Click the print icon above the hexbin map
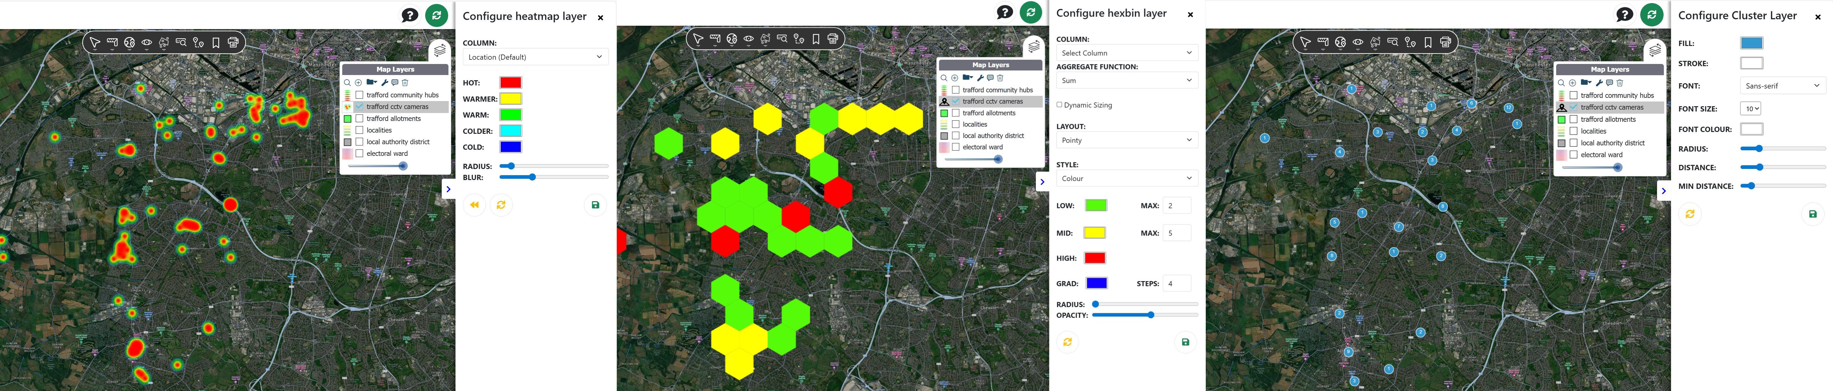 tap(833, 39)
